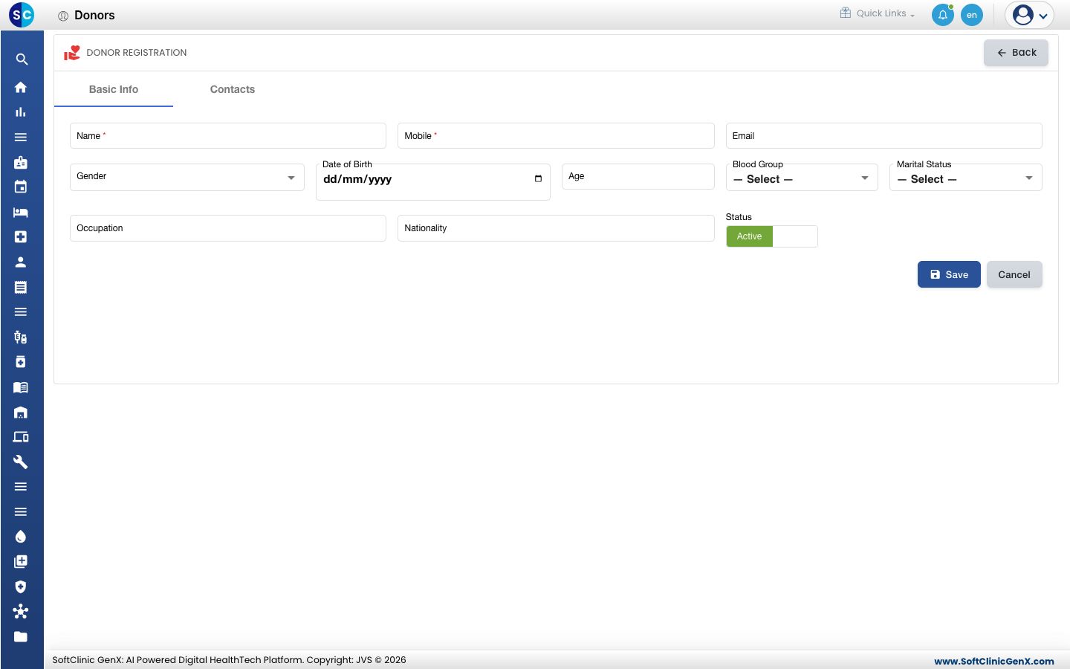Click the Back button

point(1016,53)
